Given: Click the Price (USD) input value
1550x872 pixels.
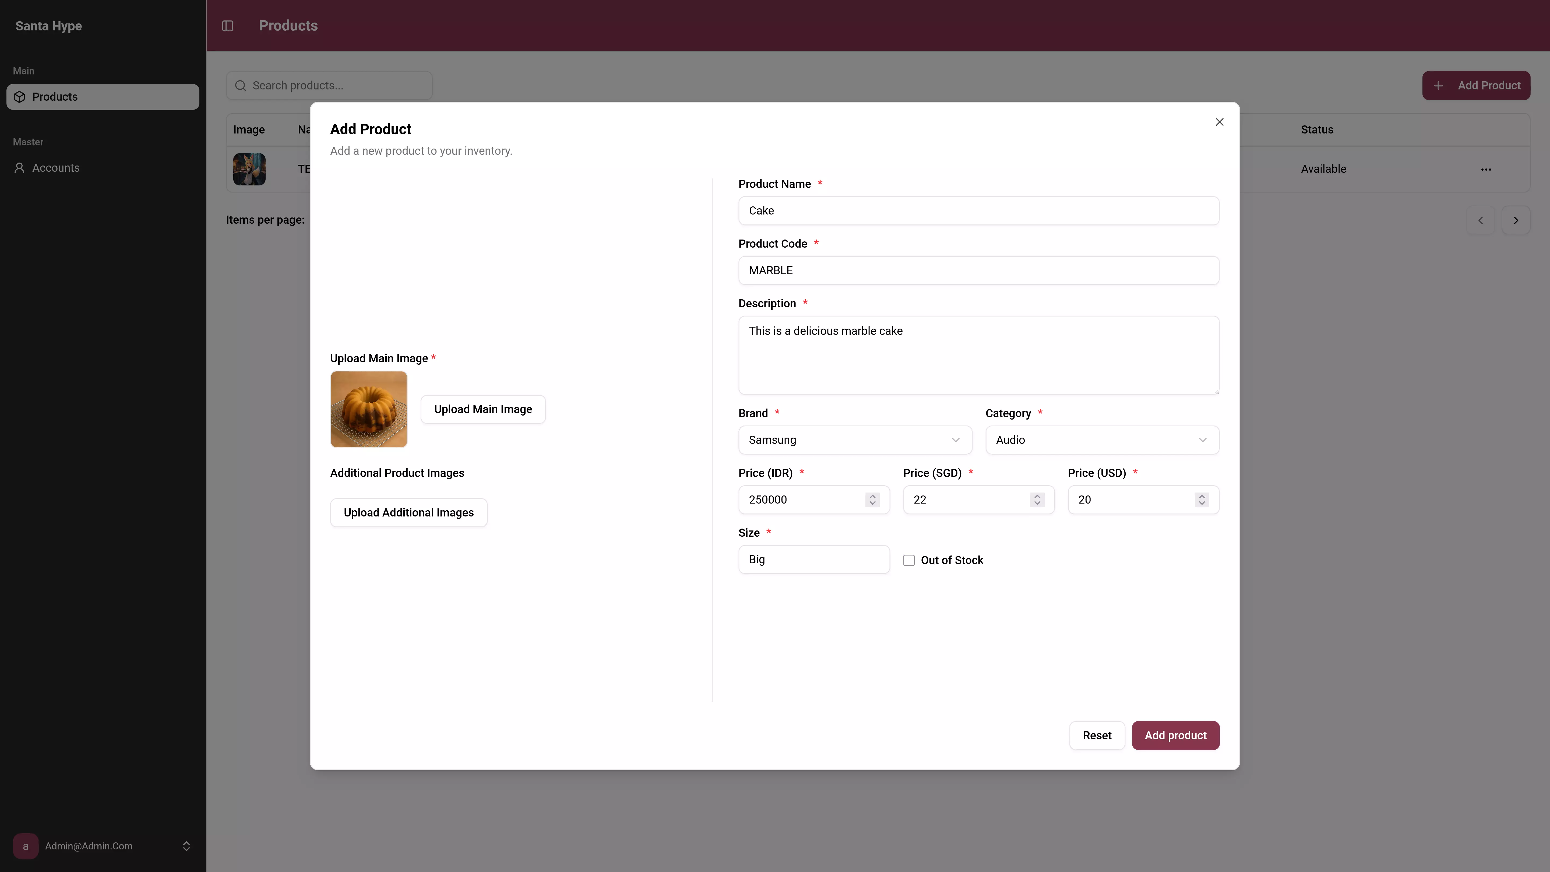Looking at the screenshot, I should click(x=1084, y=500).
